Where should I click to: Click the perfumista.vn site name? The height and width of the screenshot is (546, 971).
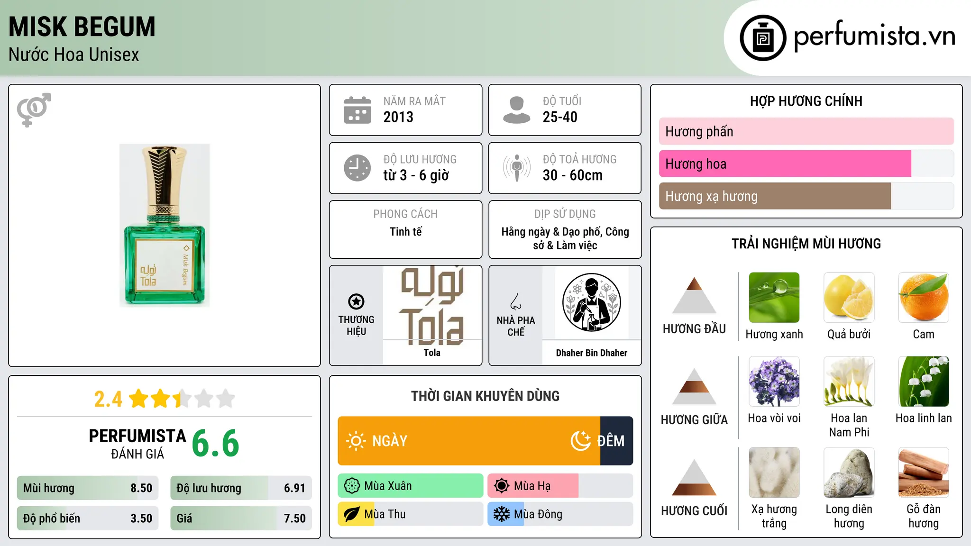[x=875, y=36]
